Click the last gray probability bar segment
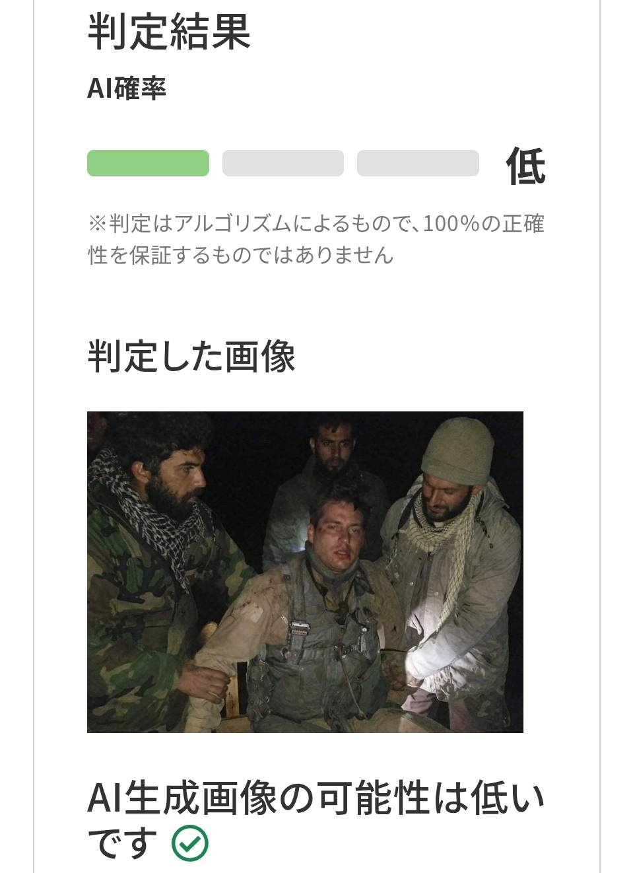This screenshot has height=873, width=633. [418, 163]
